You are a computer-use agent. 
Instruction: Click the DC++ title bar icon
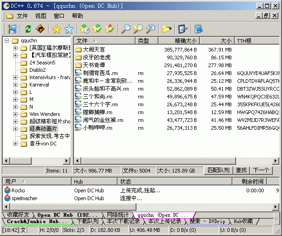pos(6,6)
